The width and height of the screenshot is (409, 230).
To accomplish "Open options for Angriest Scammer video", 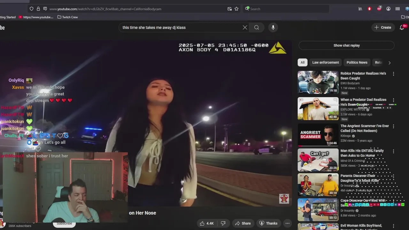I will (x=393, y=126).
